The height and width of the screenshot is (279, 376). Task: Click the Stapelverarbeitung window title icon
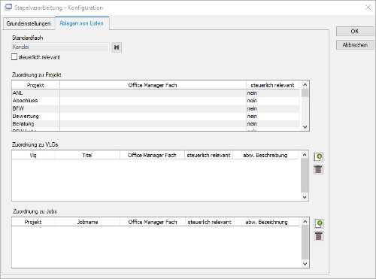click(8, 8)
